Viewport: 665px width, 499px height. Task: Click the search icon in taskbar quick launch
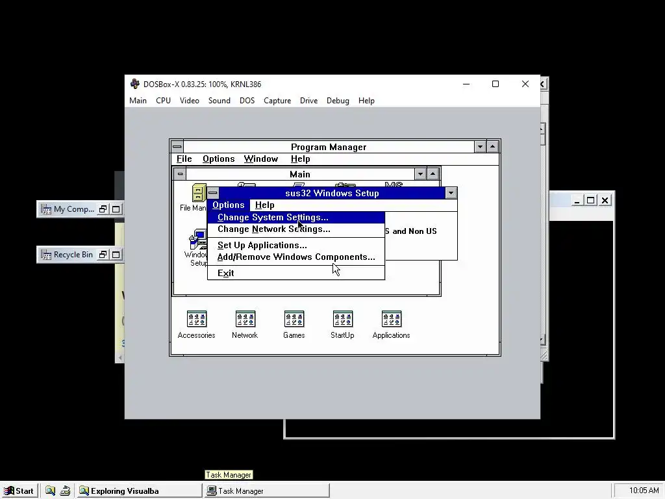tap(51, 491)
